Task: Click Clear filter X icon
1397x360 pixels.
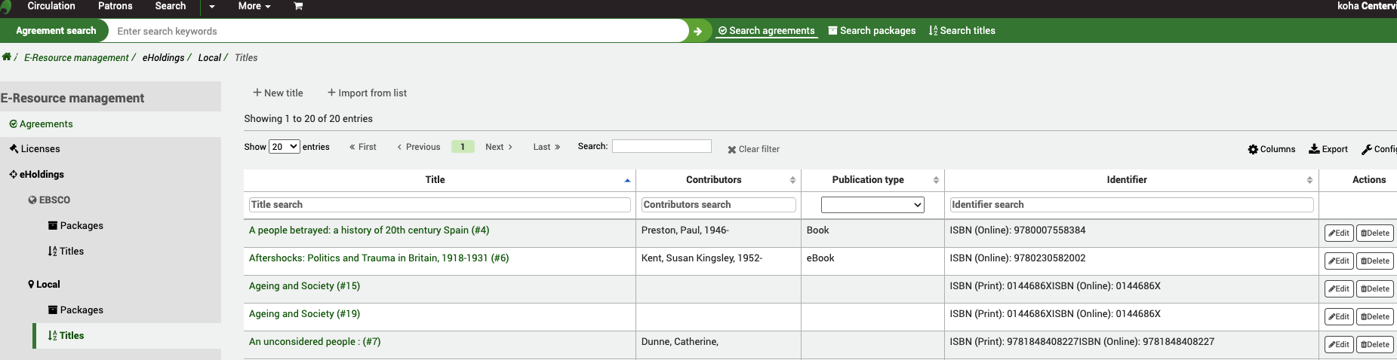Action: (731, 150)
